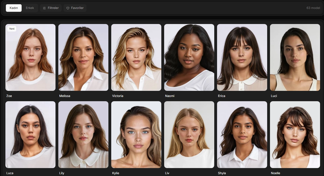Click the name label Victoria
Screen dimensions: 324x176
point(118,96)
